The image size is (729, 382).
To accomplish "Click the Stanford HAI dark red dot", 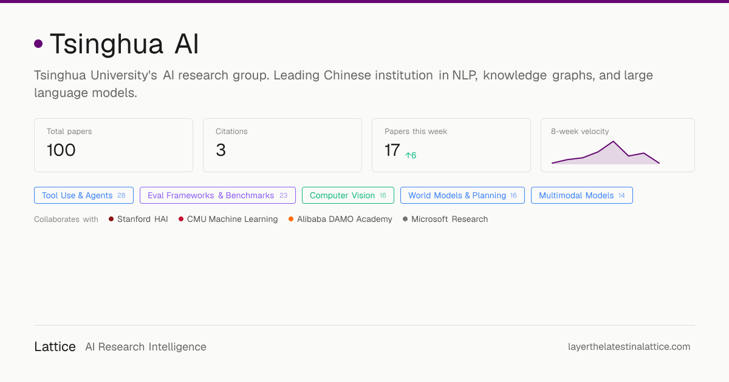I will tap(111, 219).
